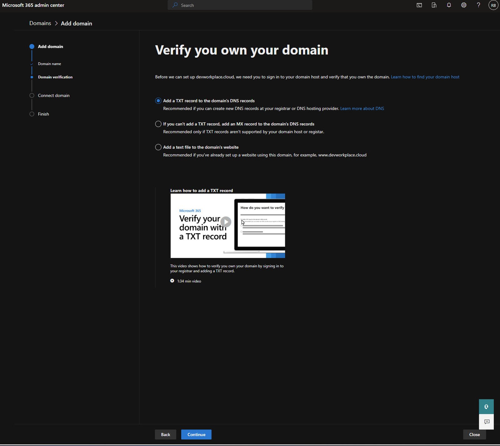
Task: Choose Add a text file to website
Action: click(158, 147)
